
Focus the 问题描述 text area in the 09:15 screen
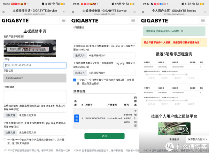[104, 37]
